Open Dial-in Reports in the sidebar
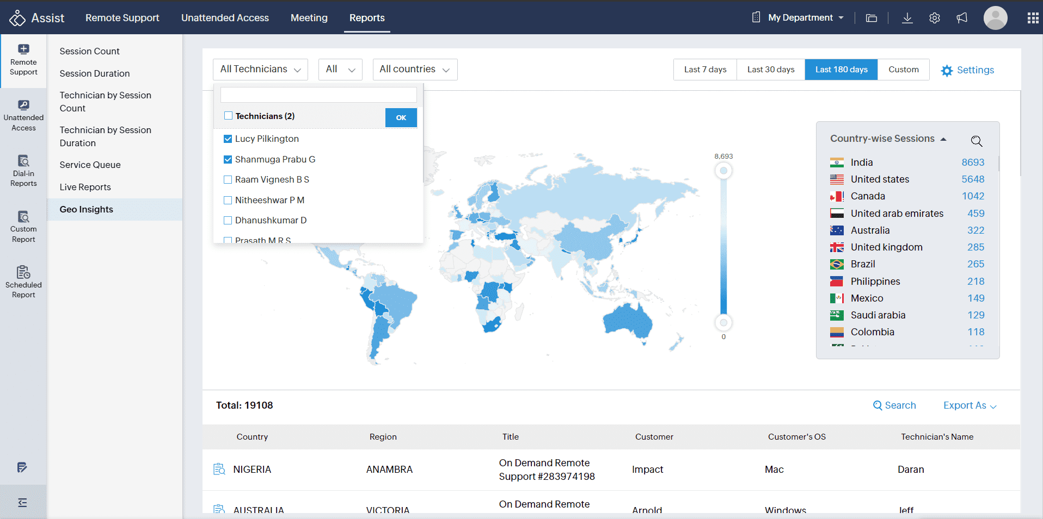Image resolution: width=1043 pixels, height=519 pixels. click(x=23, y=171)
